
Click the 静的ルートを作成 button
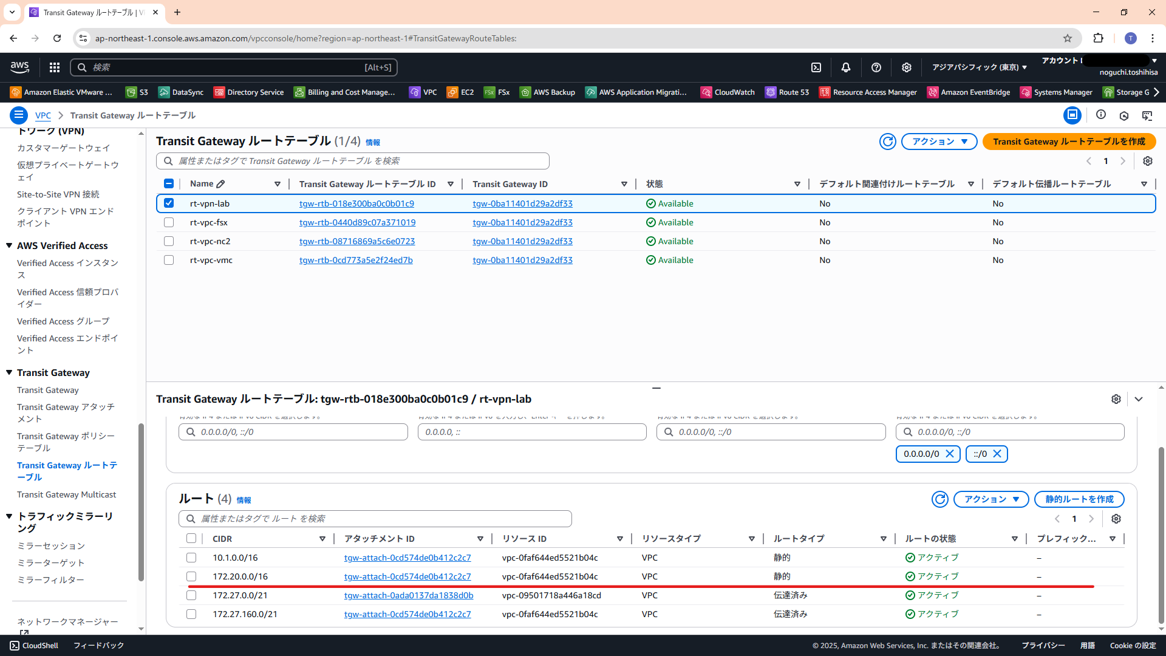pos(1079,499)
